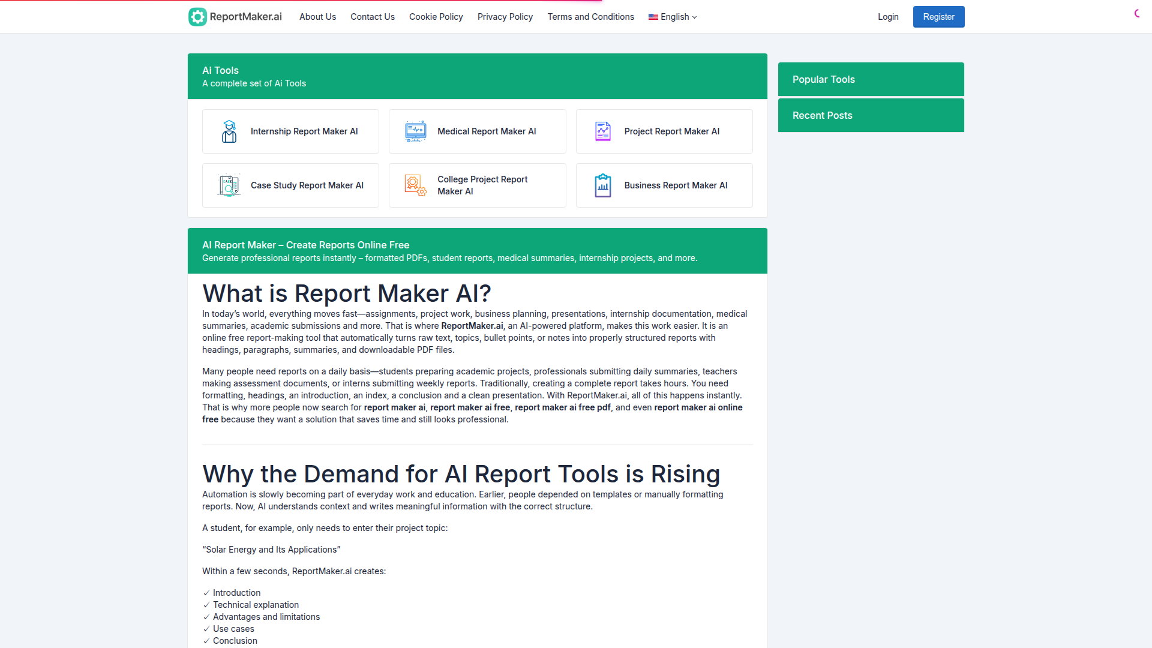Click 'A complete set of Ai Tools' subtitle
Viewport: 1152px width, 648px height.
pyautogui.click(x=254, y=83)
